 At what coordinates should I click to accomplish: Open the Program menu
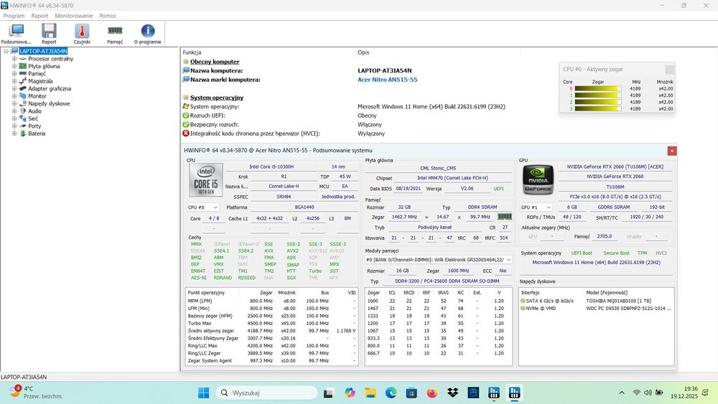tap(14, 16)
